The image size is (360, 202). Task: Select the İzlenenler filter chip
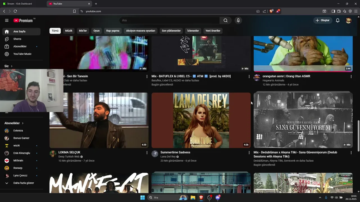coord(193,31)
